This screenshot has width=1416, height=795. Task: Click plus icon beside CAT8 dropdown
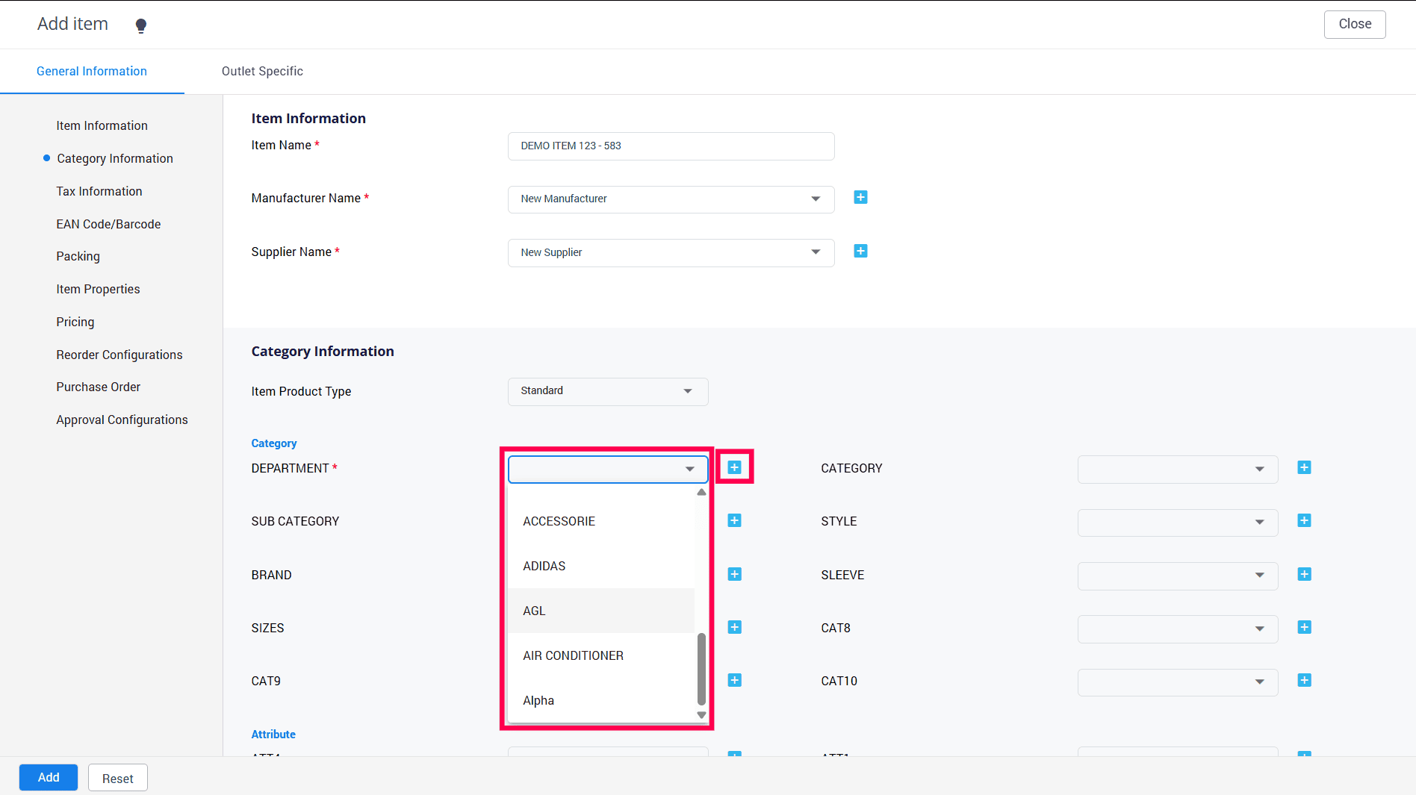1304,628
